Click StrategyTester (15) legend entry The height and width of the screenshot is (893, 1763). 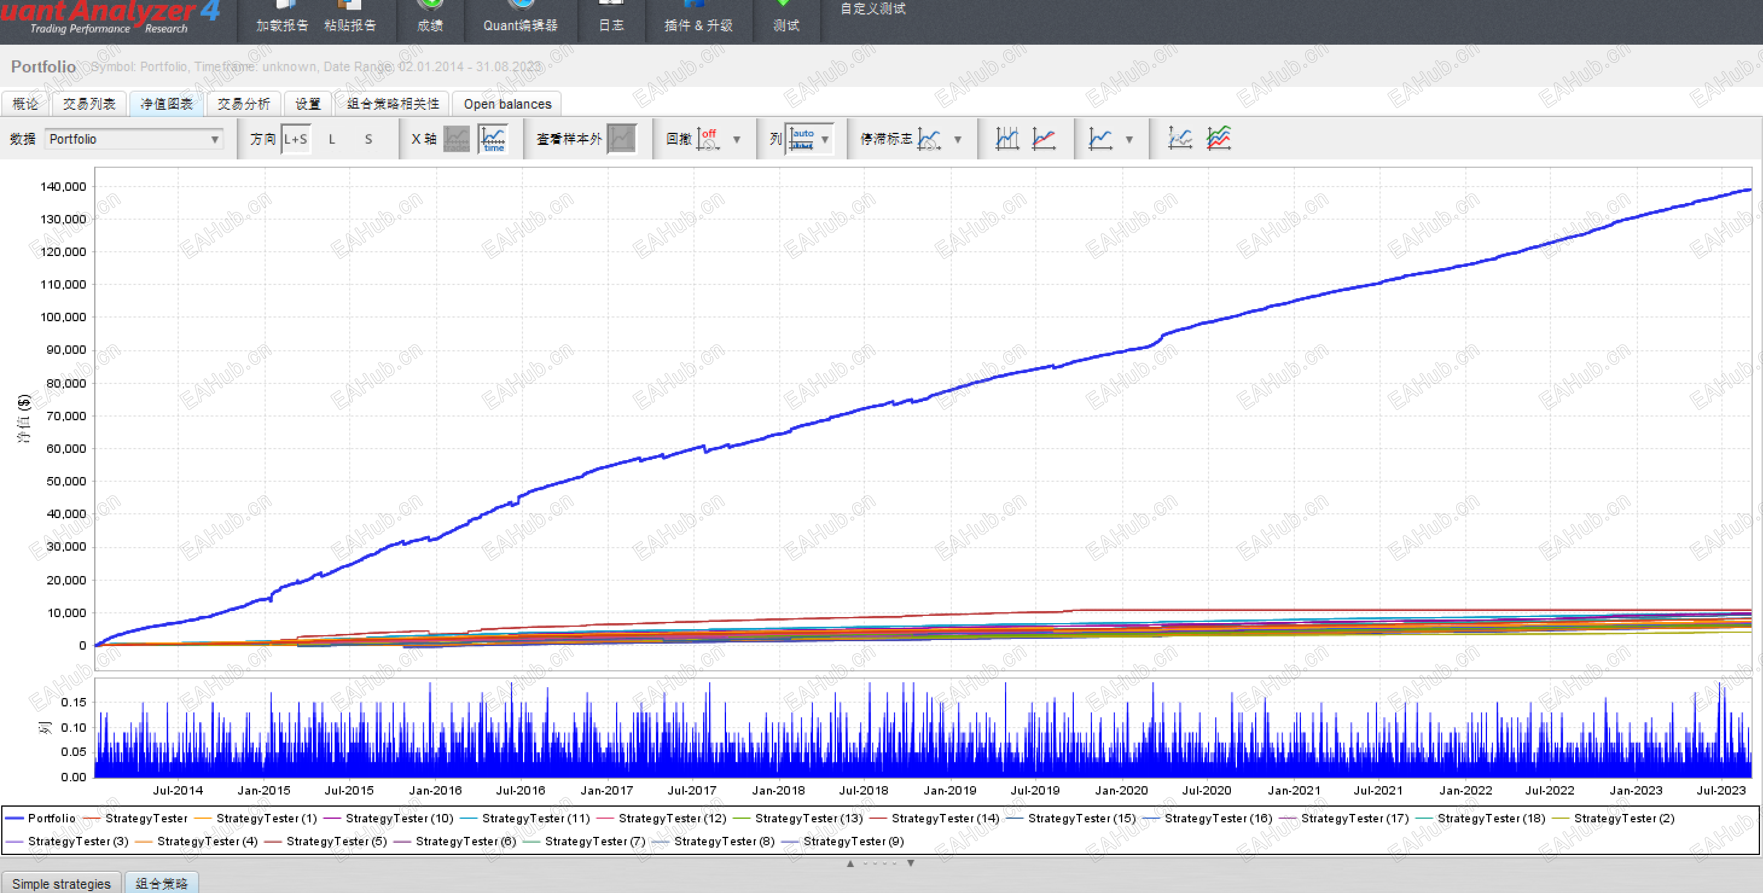[x=1071, y=818]
